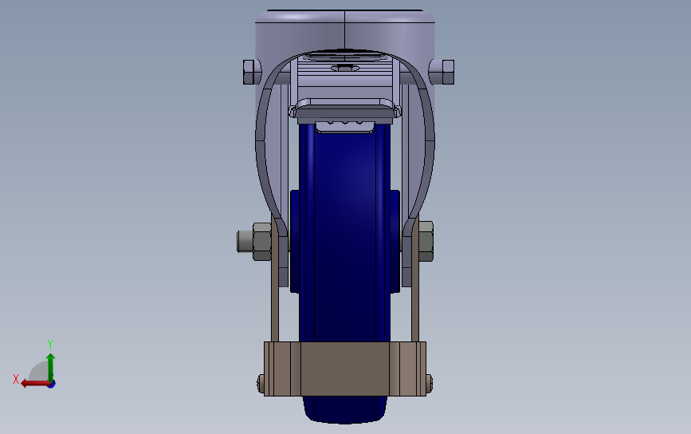This screenshot has height=434, width=691.
Task: Click the blue Z axis dot on the triad
Action: tap(52, 385)
